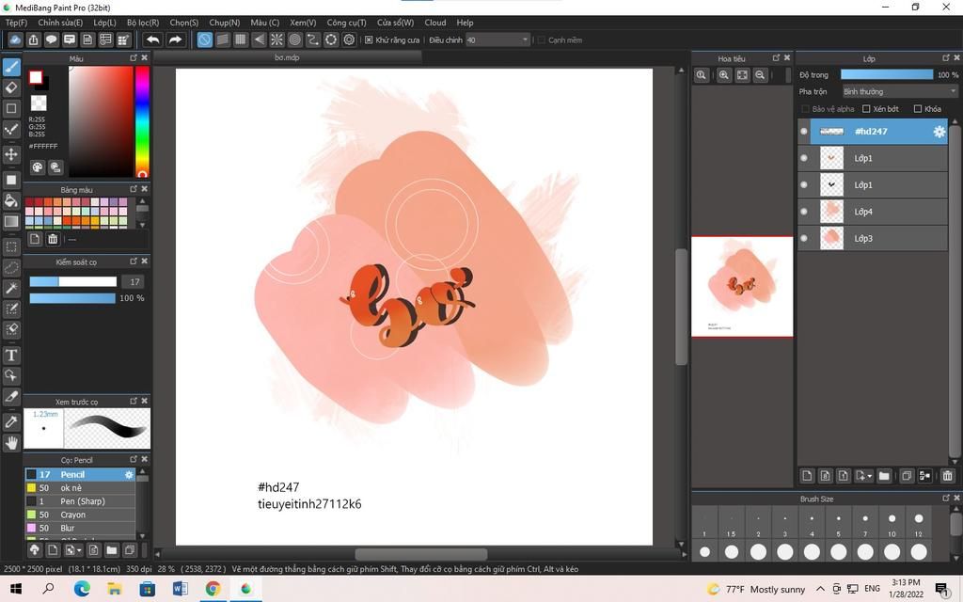
Task: Open the Chỉnh sửa(E) menu
Action: [60, 23]
